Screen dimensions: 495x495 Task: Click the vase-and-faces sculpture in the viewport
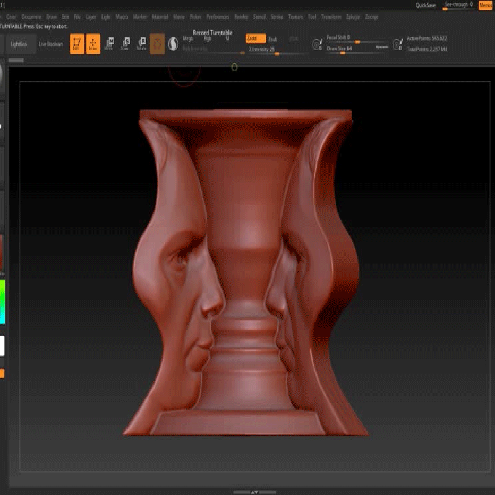click(246, 272)
